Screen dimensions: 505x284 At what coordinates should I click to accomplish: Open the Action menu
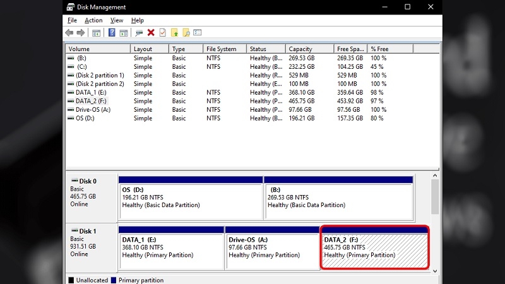point(93,20)
